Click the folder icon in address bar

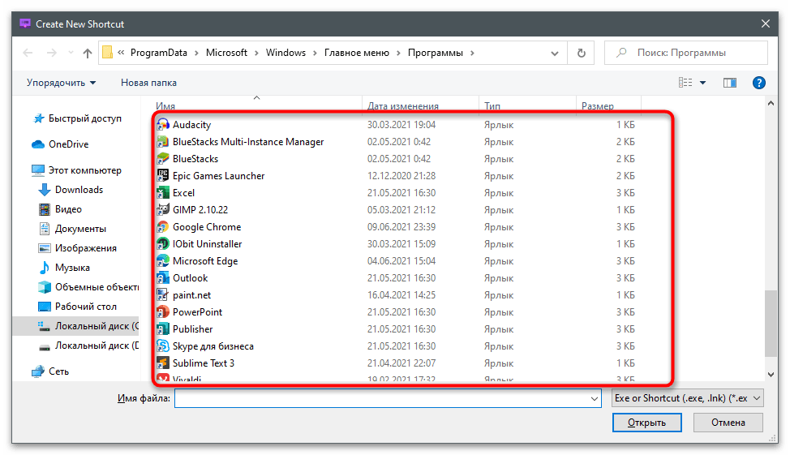tap(107, 53)
